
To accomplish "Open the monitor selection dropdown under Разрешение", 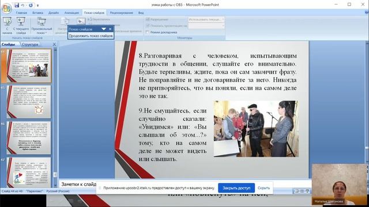I will (206, 26).
